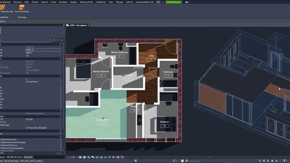Switch to the Annotate ribbon tab
Screen dimensions: 290x163
pos(63,2)
